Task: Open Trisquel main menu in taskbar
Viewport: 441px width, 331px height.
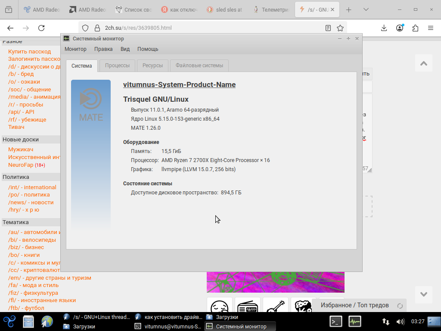Action: pos(9,322)
